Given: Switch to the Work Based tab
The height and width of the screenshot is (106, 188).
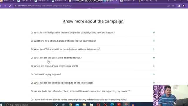Looking at the screenshot, I should pos(126,1).
